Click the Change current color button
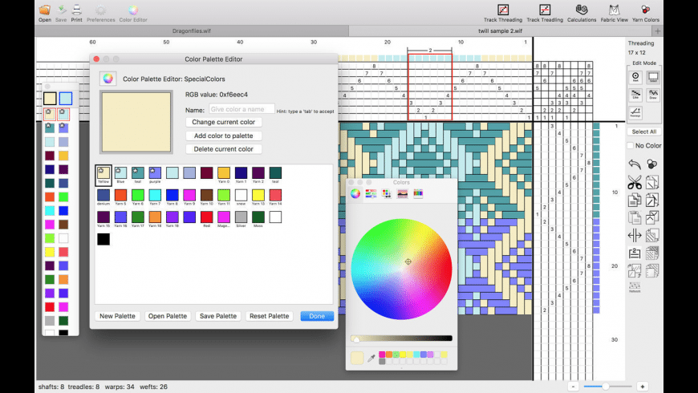The height and width of the screenshot is (393, 698). click(224, 122)
